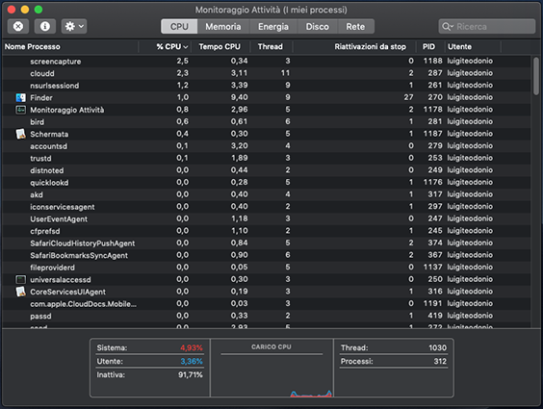
Task: Click the process list vertical scrollbar thumb
Action: coord(536,76)
